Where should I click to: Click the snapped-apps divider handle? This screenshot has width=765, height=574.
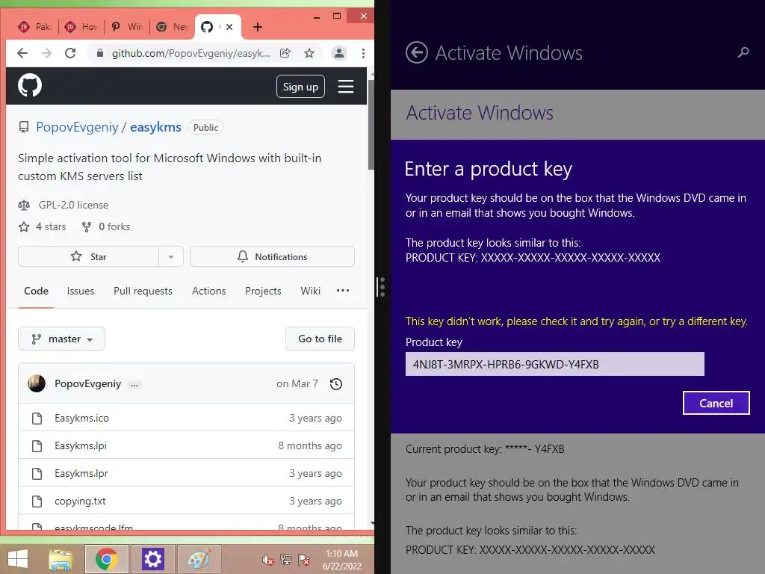pos(382,287)
